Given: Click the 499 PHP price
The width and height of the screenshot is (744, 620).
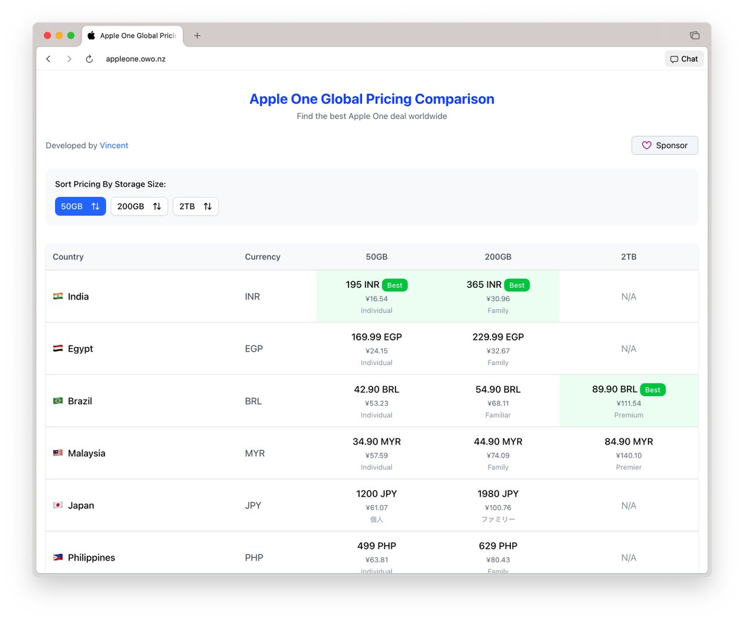Looking at the screenshot, I should 376,546.
